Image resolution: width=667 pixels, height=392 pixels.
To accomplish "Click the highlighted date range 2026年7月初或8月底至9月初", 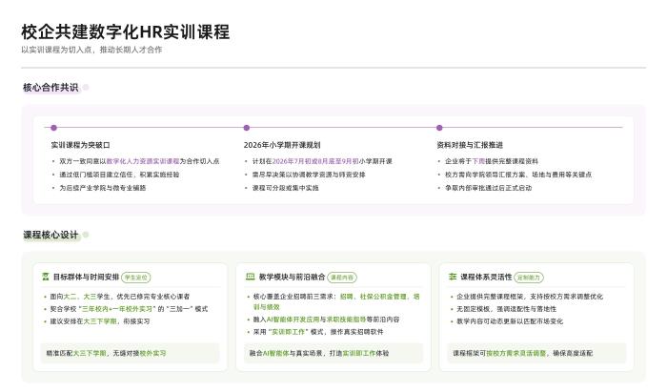I will click(315, 161).
